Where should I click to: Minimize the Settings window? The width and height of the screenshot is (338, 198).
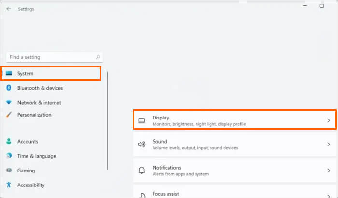pos(305,6)
